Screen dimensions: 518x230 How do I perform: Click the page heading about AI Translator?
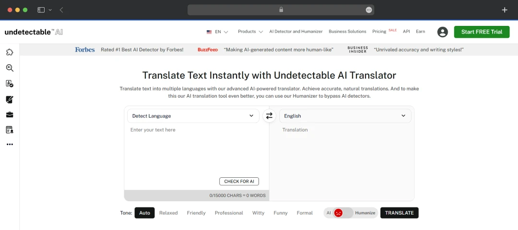tap(269, 75)
